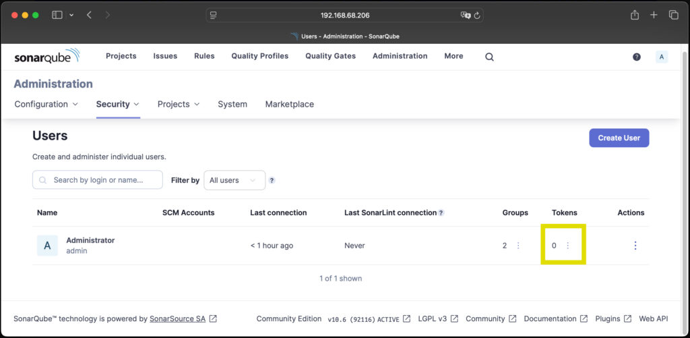Click the Users page heading
The height and width of the screenshot is (338, 690).
[x=50, y=136]
